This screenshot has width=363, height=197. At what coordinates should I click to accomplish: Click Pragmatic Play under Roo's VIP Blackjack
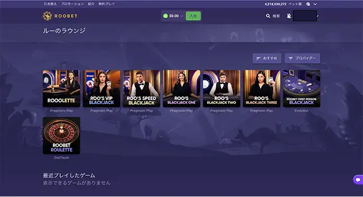(x=102, y=110)
